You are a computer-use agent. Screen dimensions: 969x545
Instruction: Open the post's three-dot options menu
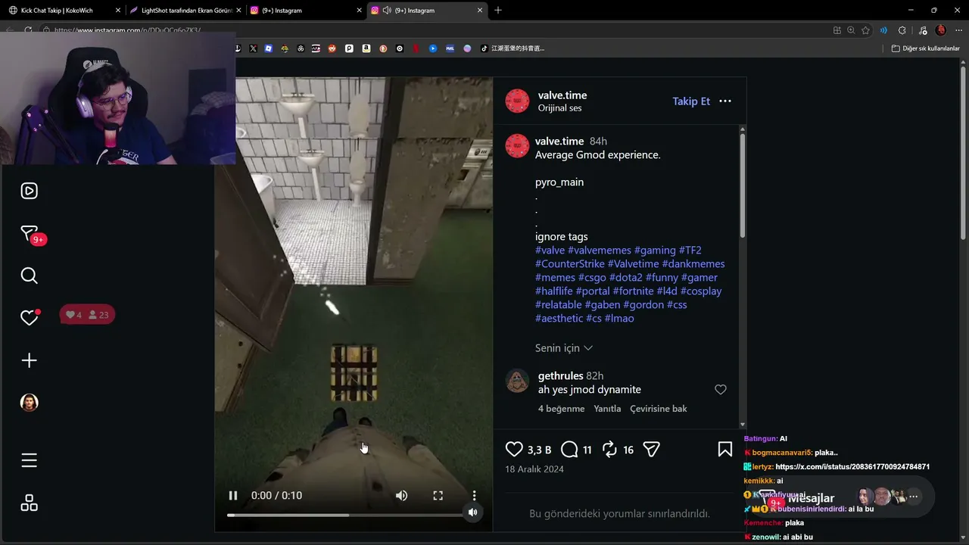click(725, 101)
